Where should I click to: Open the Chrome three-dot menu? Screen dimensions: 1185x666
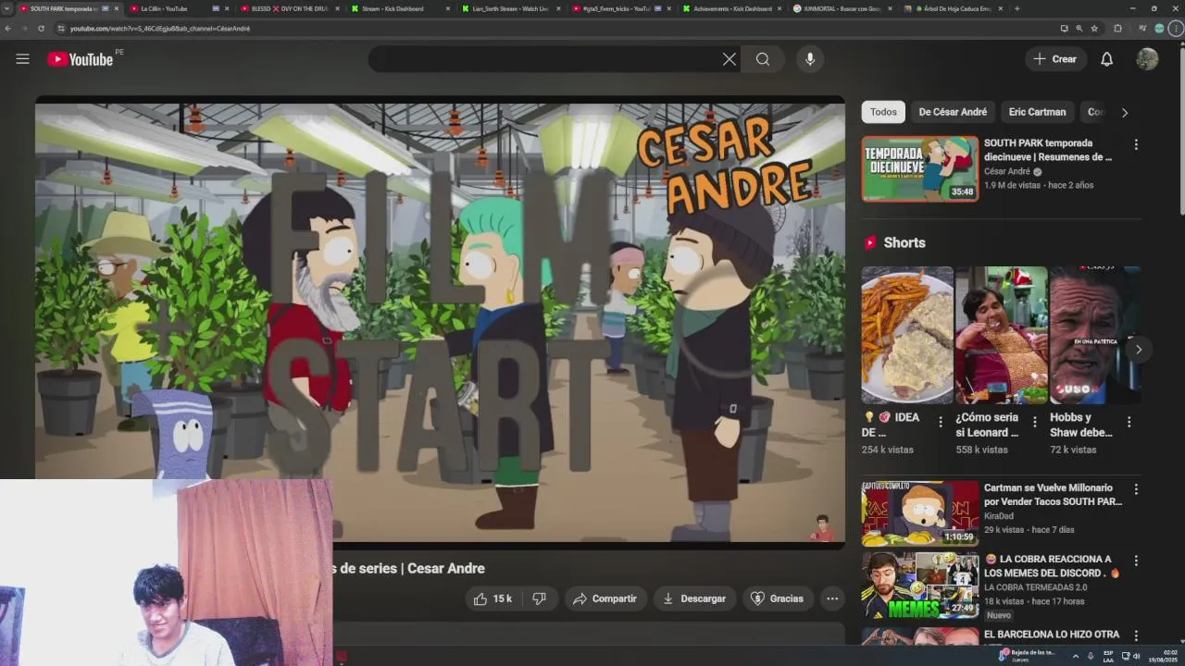(x=1177, y=29)
